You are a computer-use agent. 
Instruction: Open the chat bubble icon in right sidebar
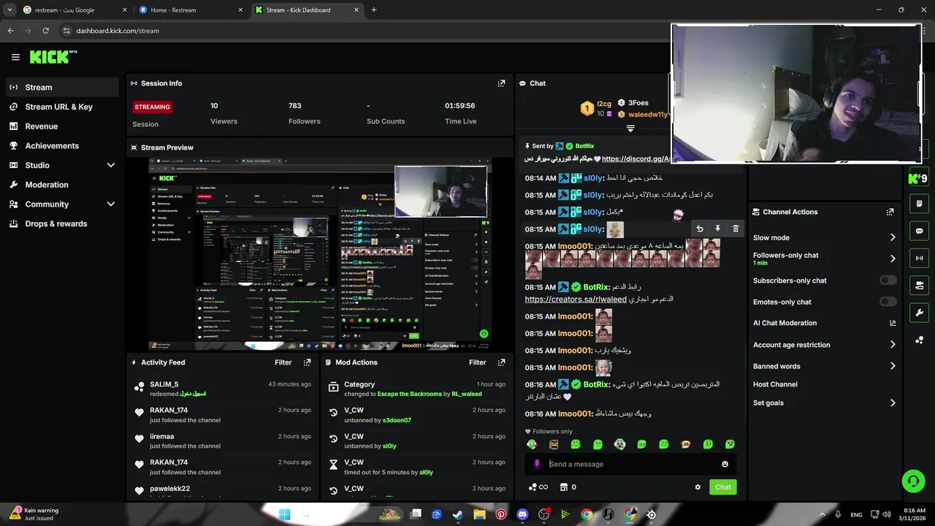(919, 231)
